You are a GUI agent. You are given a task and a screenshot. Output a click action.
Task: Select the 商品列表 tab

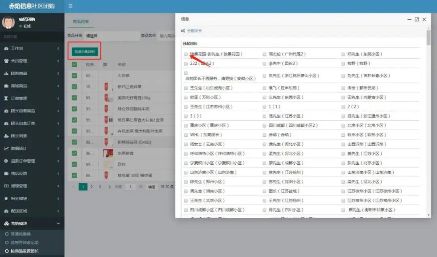coord(81,21)
